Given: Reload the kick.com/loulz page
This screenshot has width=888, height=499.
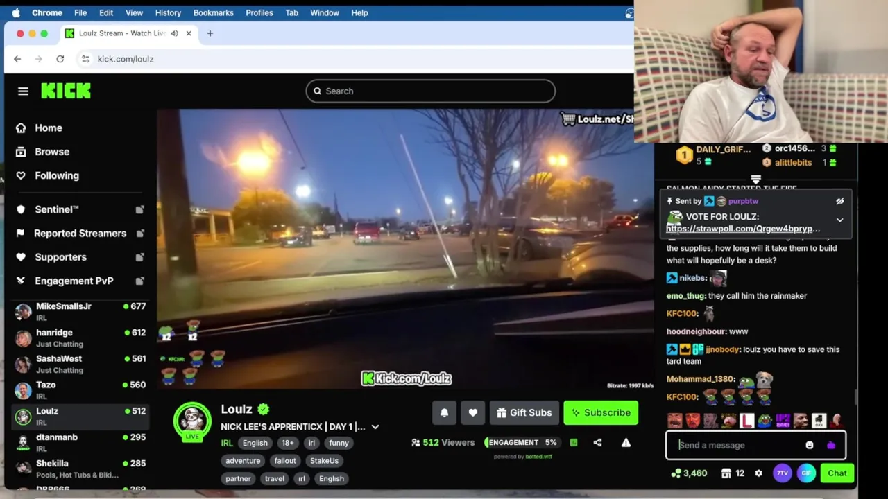Looking at the screenshot, I should [60, 59].
